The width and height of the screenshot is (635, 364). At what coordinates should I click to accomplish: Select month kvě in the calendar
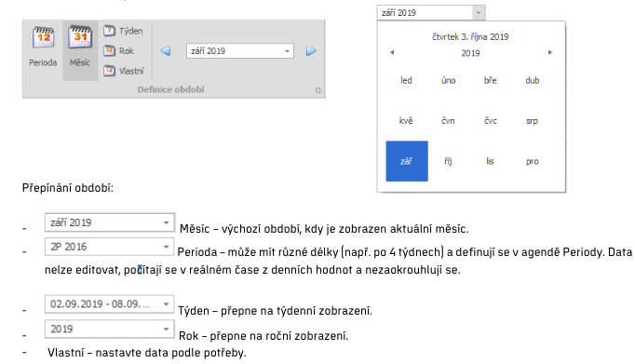point(406,121)
